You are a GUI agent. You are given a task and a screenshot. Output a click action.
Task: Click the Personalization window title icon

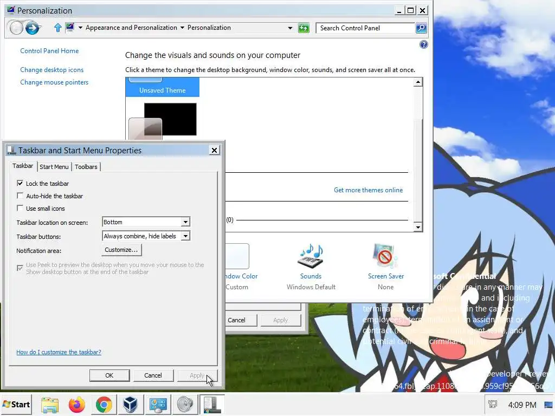[11, 10]
